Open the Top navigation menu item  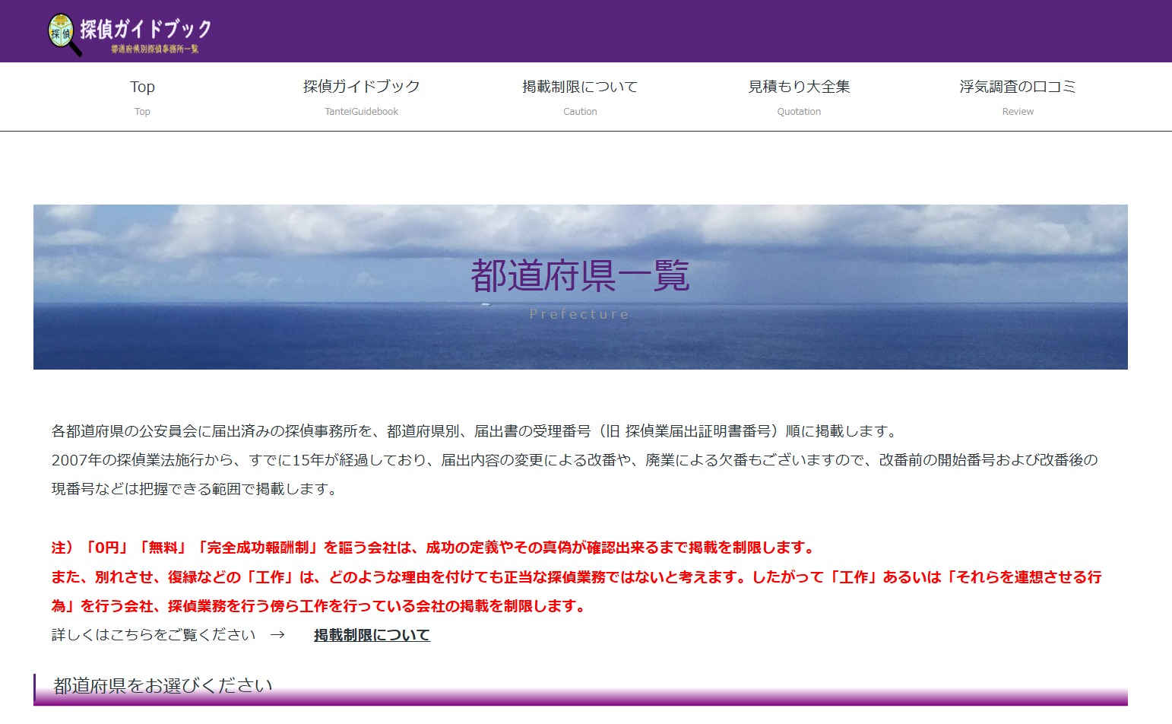pos(142,87)
